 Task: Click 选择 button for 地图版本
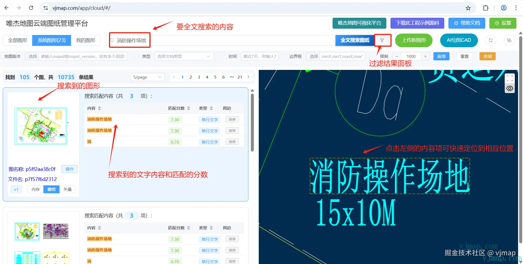[x=33, y=57]
